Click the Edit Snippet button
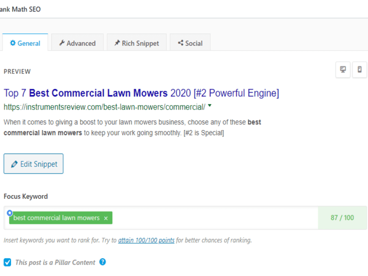368x276 pixels. (33, 164)
